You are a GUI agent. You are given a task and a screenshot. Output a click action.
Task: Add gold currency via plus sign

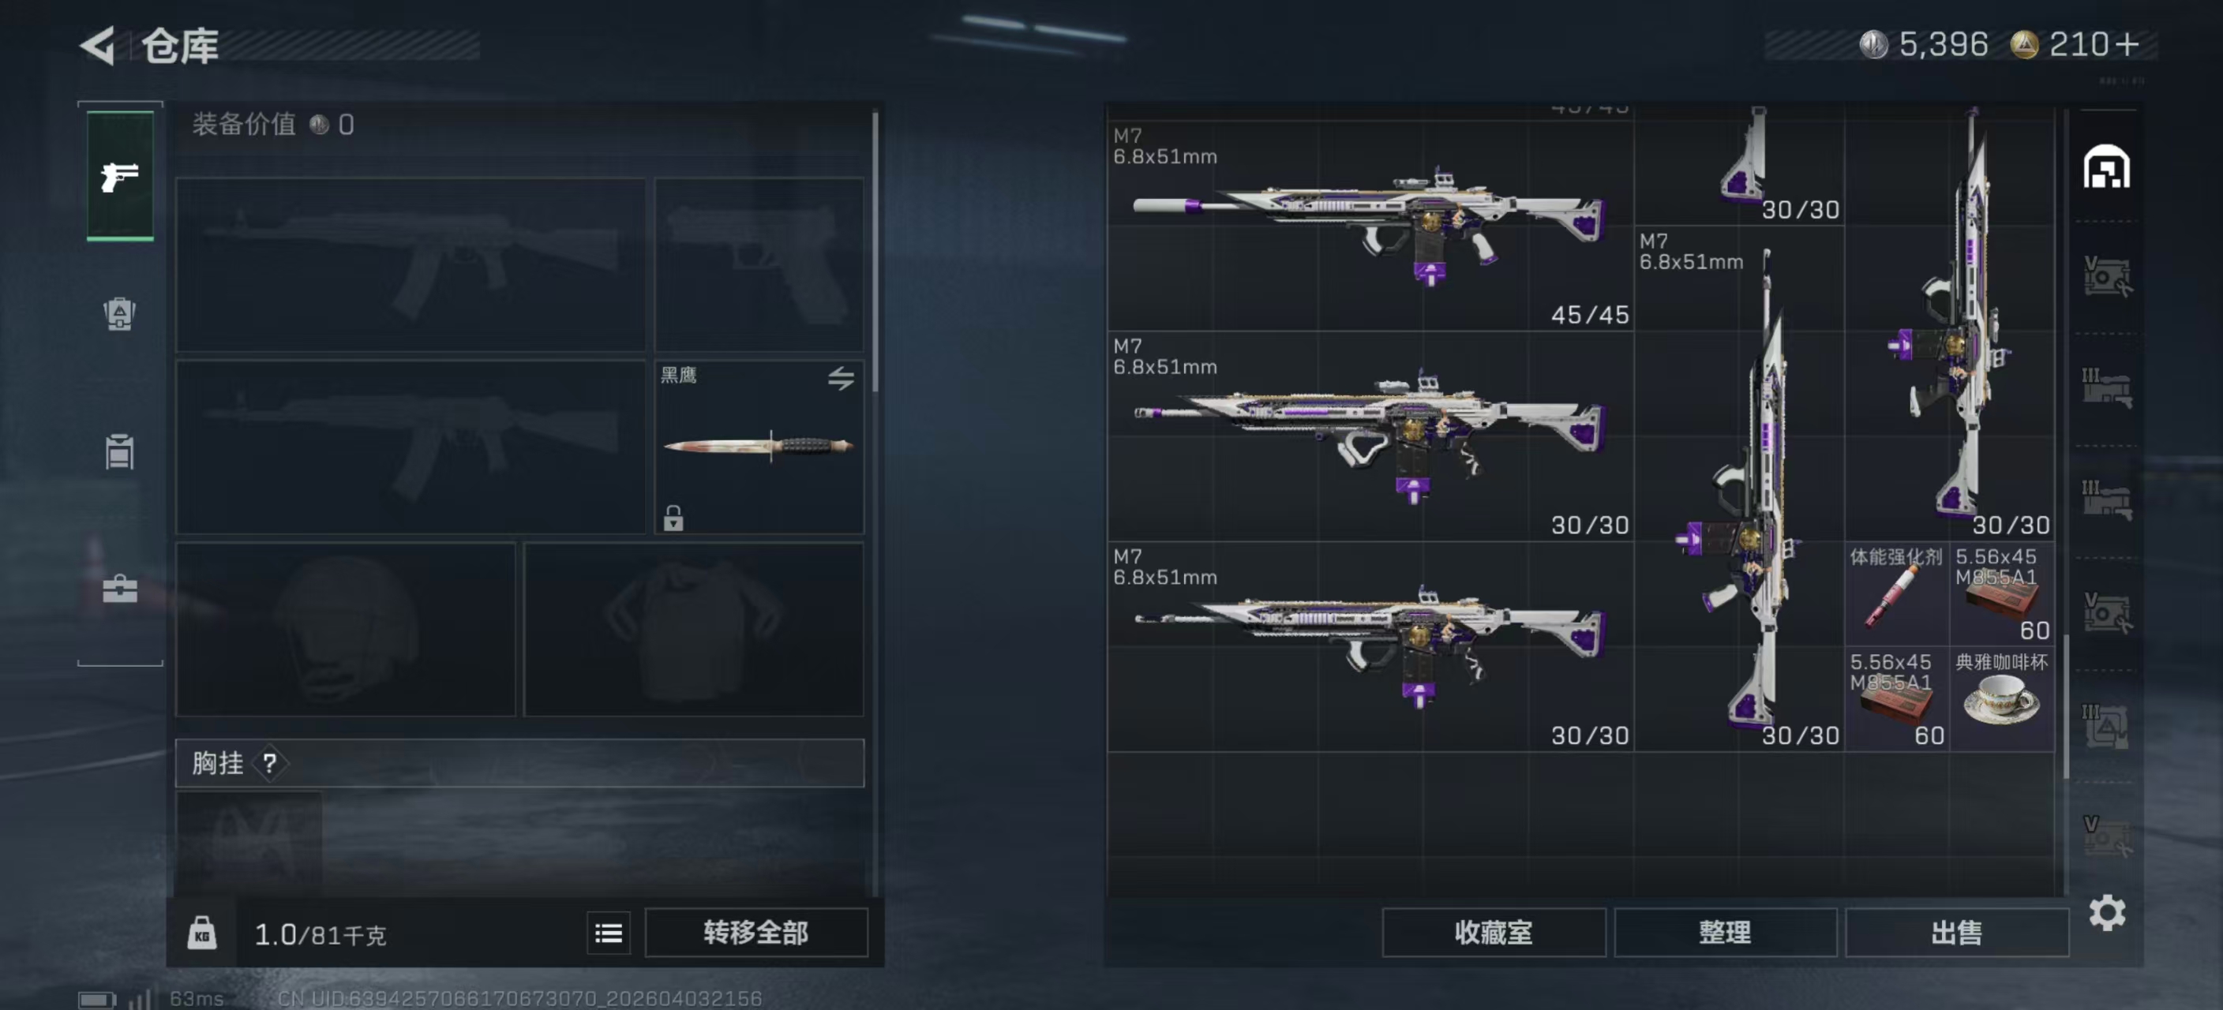(x=2128, y=44)
